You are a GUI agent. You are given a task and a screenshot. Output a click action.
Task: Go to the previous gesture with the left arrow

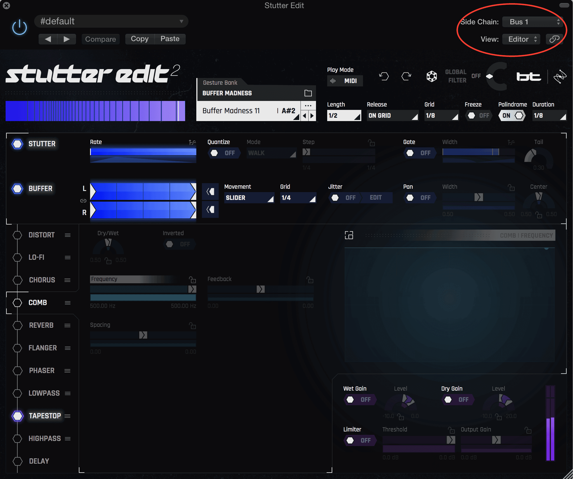coord(305,115)
